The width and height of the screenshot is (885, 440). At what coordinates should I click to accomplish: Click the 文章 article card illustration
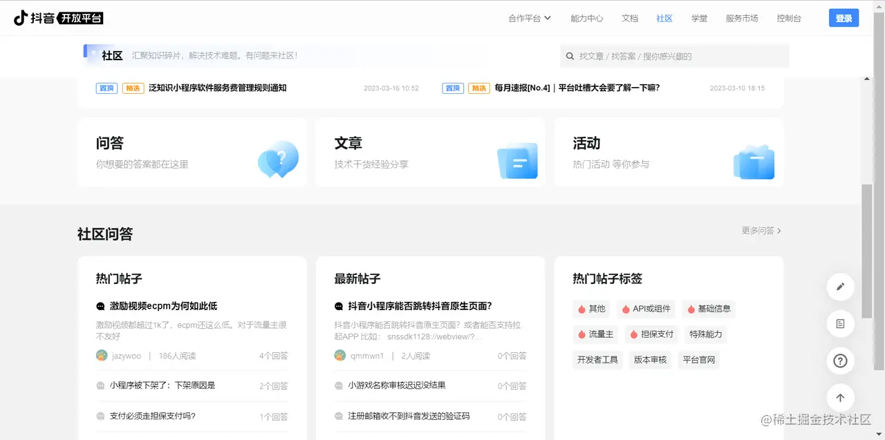pos(517,161)
